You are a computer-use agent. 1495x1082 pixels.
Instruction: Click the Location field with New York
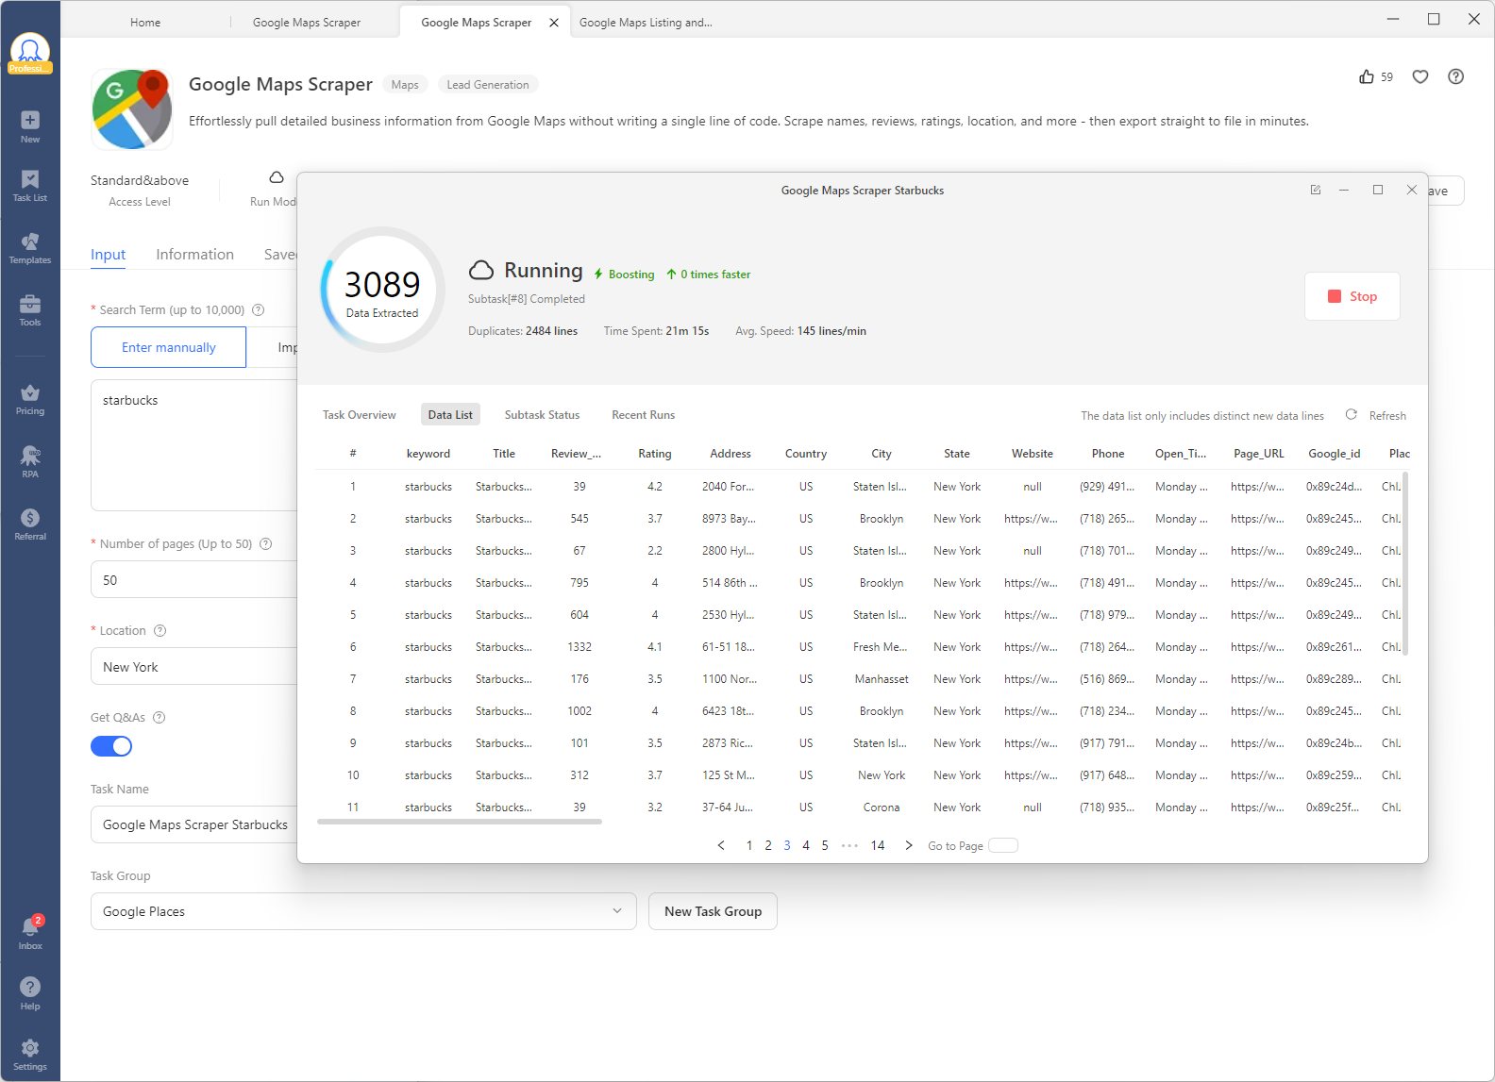point(194,667)
